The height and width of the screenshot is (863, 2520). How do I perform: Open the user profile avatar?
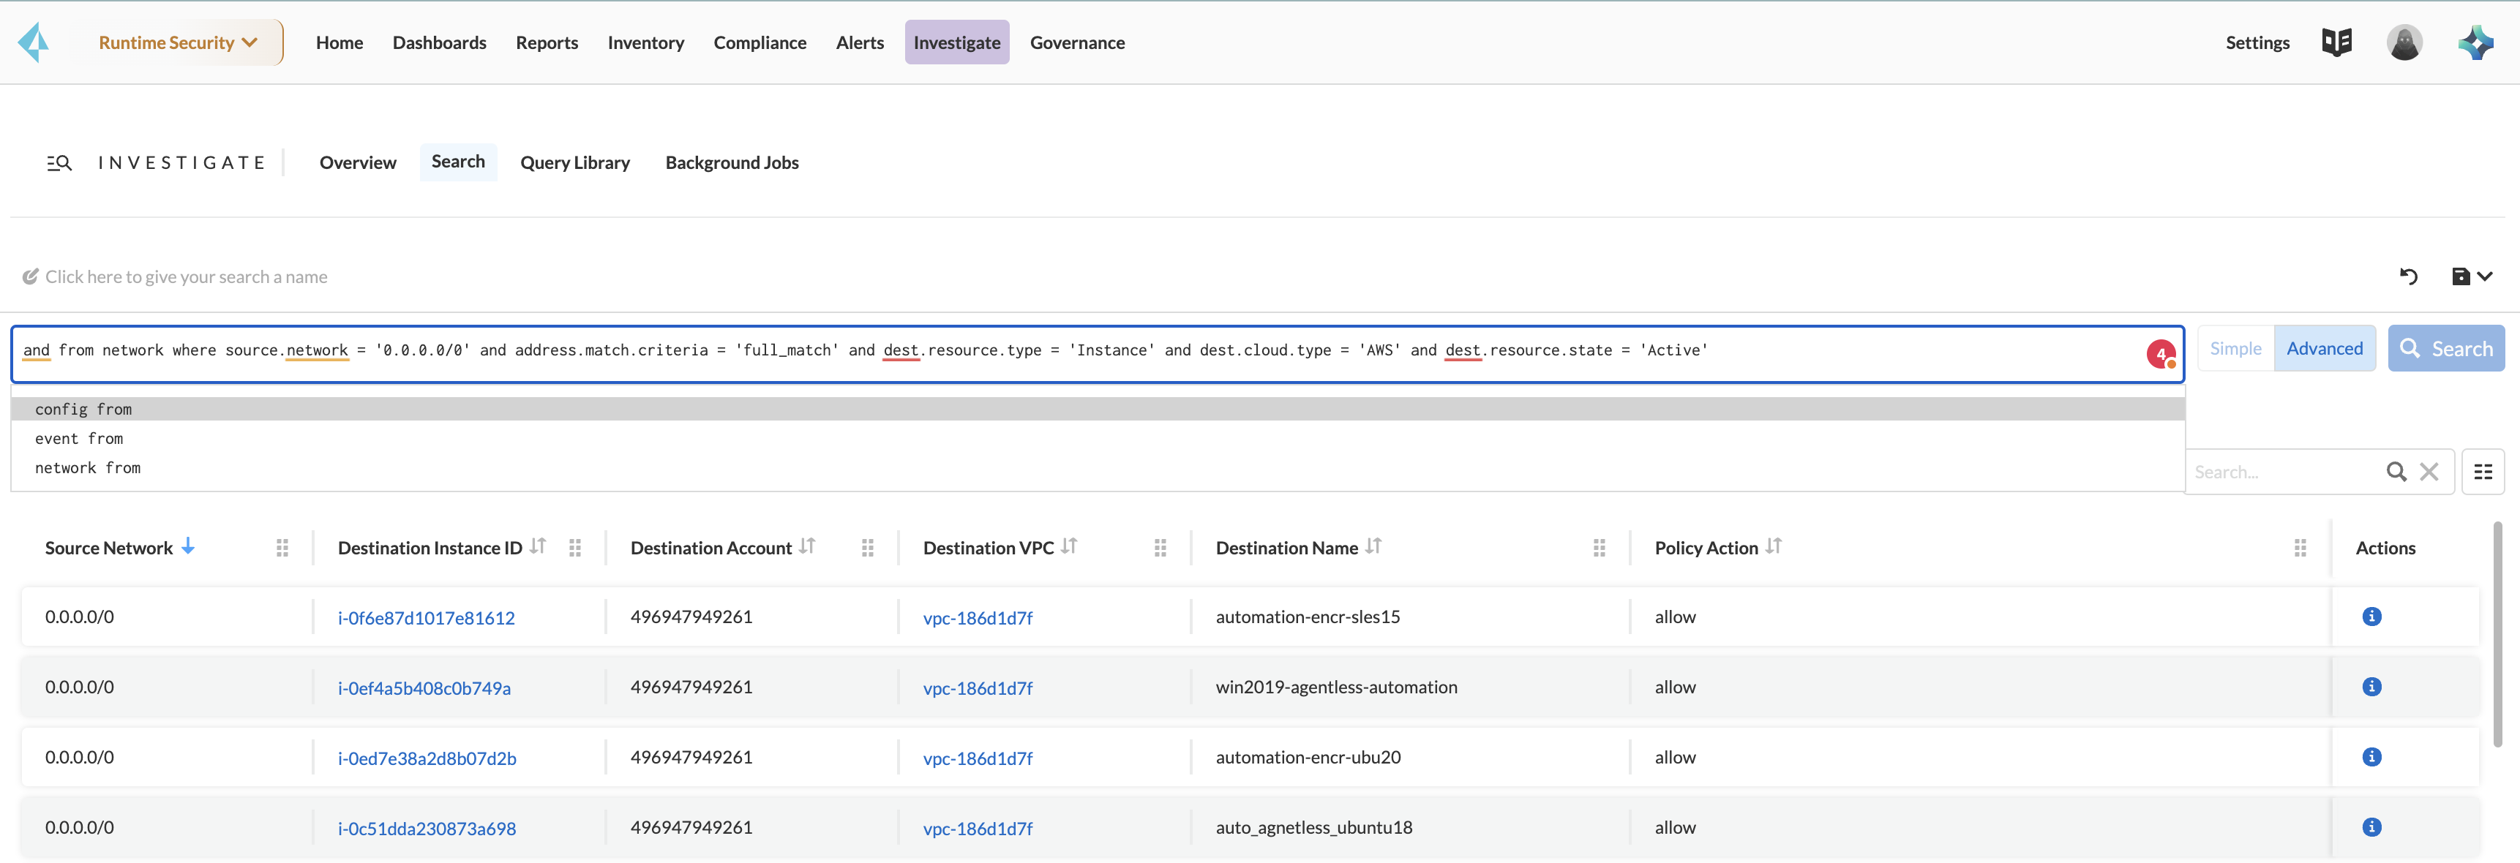point(2404,42)
